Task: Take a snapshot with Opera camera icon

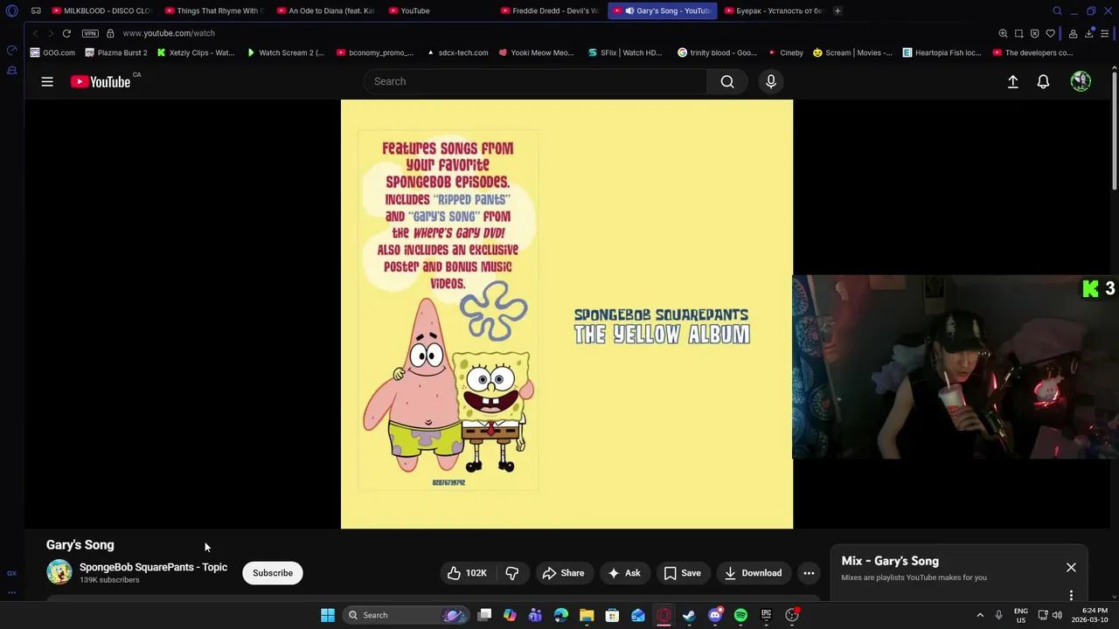Action: [x=1018, y=33]
